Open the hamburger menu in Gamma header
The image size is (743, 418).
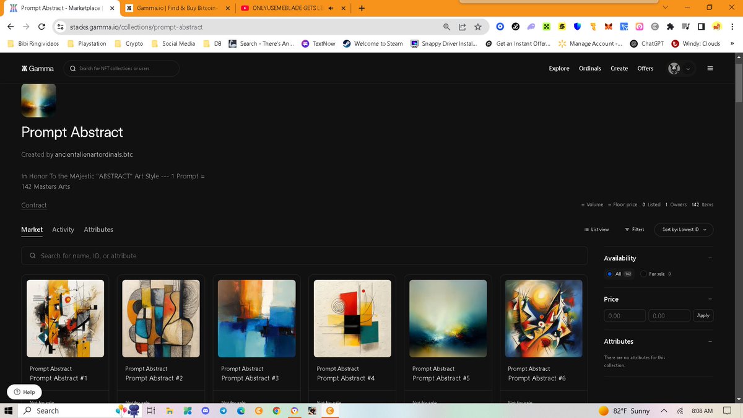coord(710,68)
